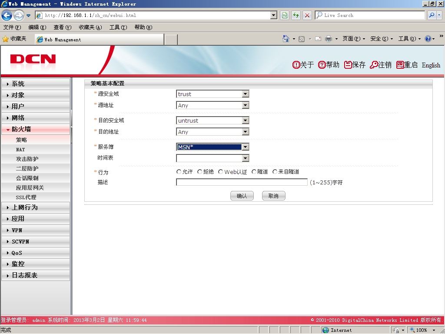Switch language via English link
445x334 pixels.
(431, 65)
